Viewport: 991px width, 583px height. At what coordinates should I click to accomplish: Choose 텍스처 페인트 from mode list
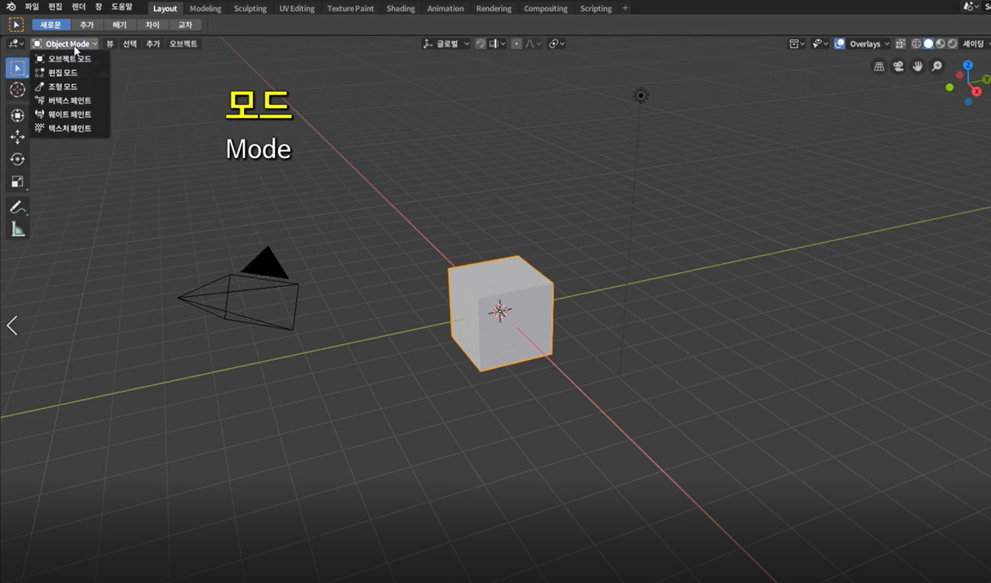70,128
